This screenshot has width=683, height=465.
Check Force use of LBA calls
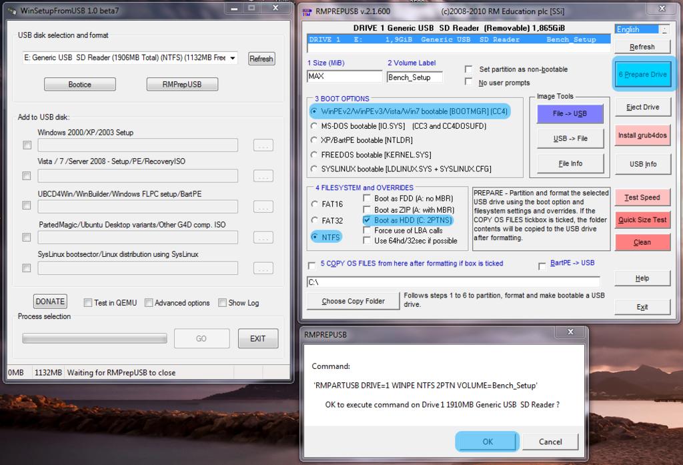pos(367,230)
